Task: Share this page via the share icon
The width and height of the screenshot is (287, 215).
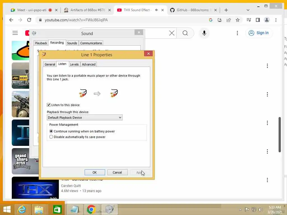Action: [229, 20]
